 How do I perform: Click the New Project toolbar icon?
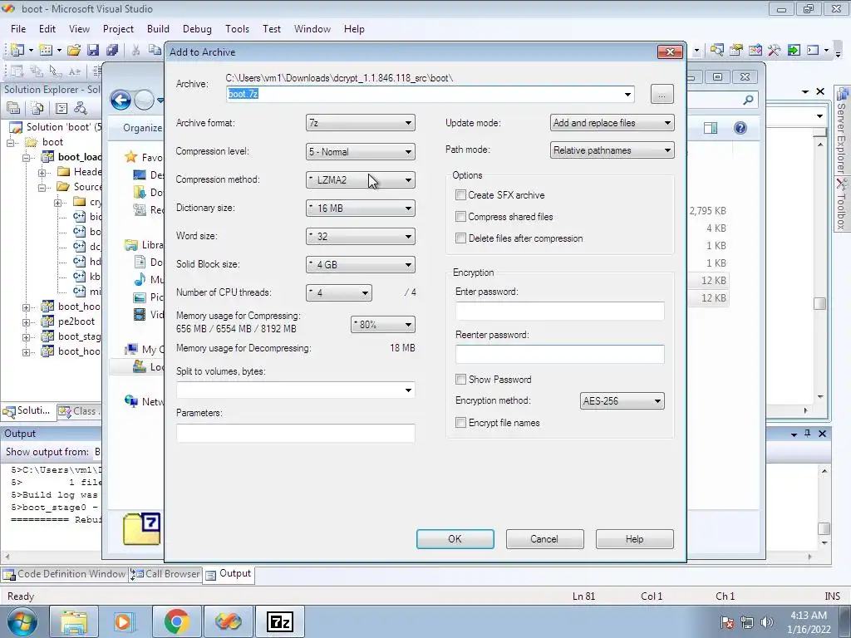pos(17,50)
